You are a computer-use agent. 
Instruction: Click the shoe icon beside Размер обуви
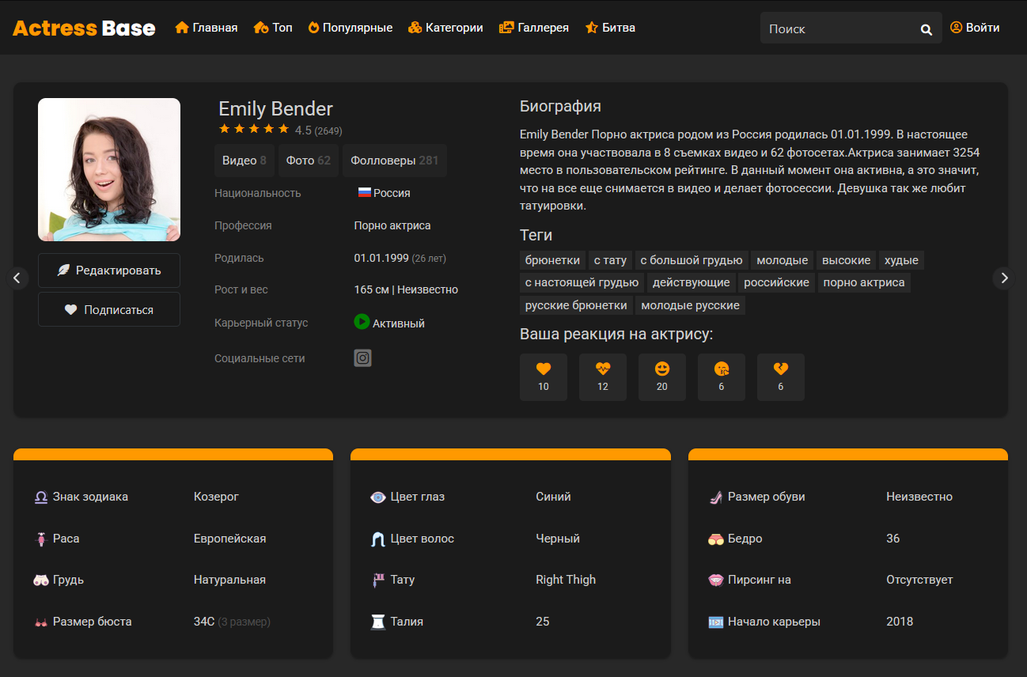pyautogui.click(x=716, y=497)
